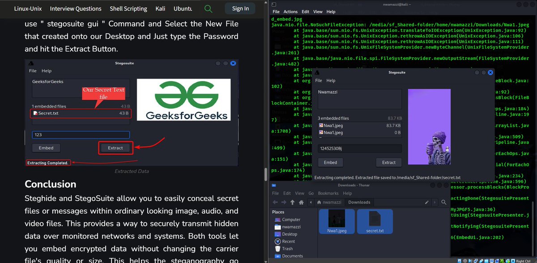Click the Embed button in Stegosuite
This screenshot has width=537, height=263.
point(330,163)
